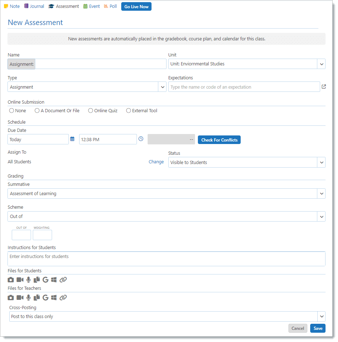This screenshot has height=342, width=338.
Task: Select A Document Or File submission option
Action: 37,111
